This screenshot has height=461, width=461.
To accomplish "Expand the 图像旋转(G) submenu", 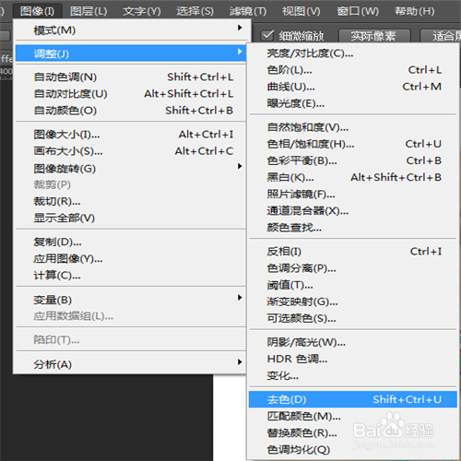I will pos(131,168).
